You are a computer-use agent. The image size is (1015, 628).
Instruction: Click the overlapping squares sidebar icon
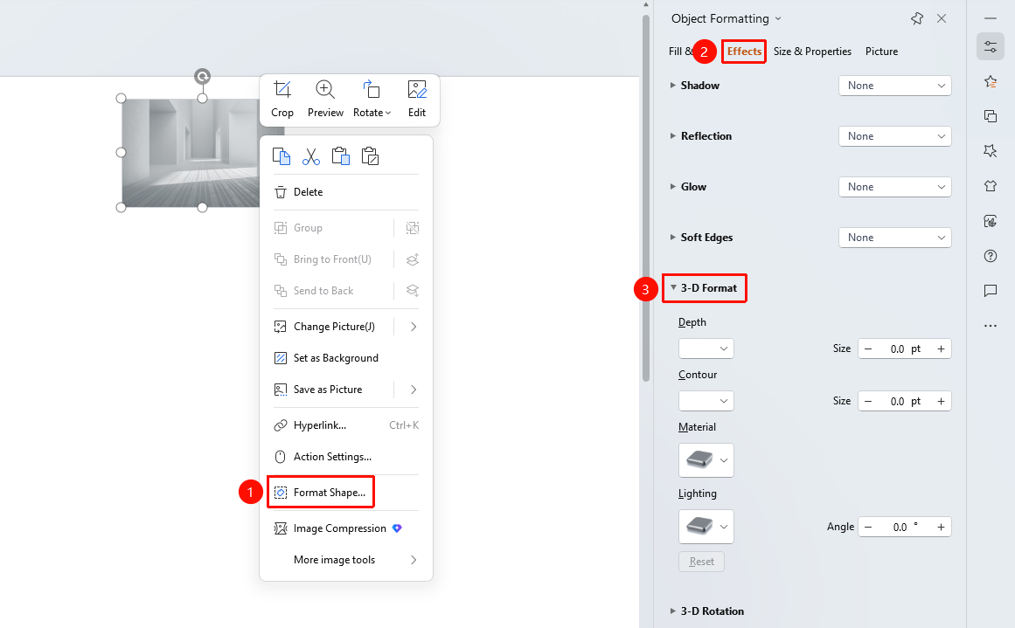point(991,116)
